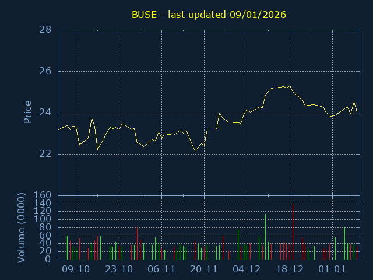Click the 160 volume axis tick label
The image size is (373, 280).
(x=43, y=195)
